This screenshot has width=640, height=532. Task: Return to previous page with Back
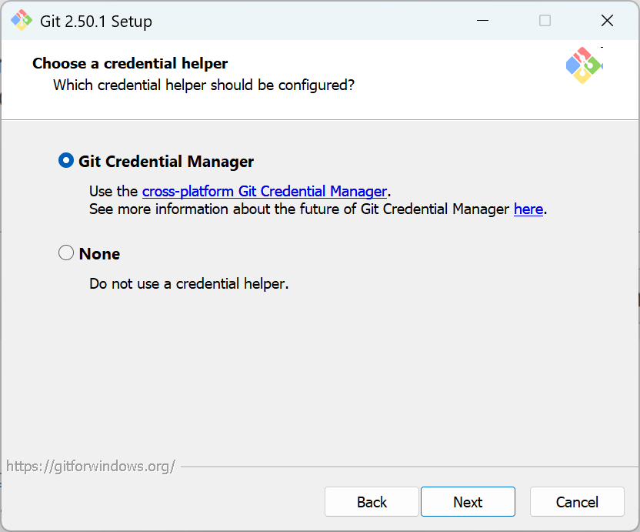tap(372, 502)
